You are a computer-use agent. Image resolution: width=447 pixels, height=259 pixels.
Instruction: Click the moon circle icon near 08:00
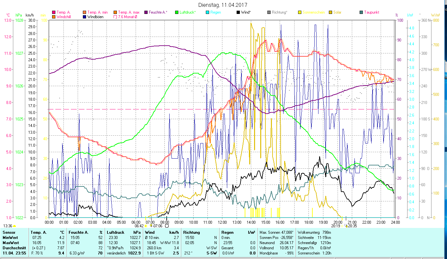pos(167,226)
